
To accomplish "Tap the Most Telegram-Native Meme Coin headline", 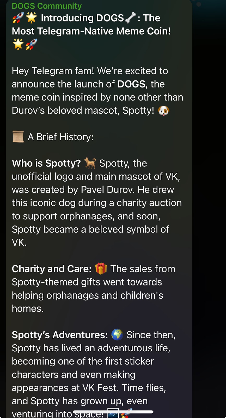I will tap(91, 31).
